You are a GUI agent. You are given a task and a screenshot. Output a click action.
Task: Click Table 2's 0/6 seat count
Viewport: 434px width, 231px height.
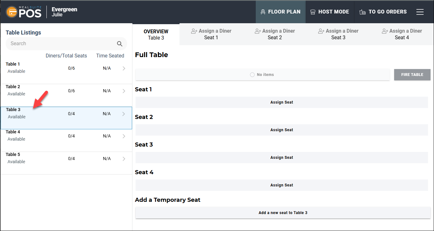72,91
